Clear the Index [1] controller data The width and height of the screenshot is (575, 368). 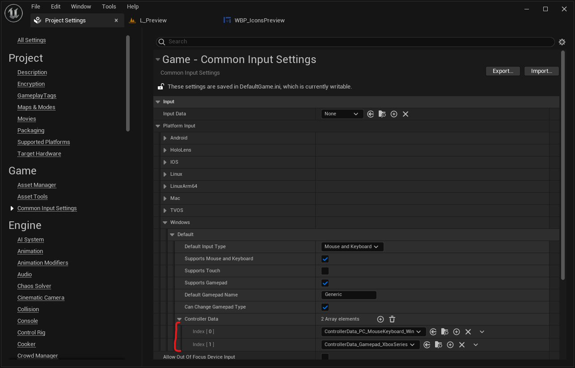[x=462, y=345]
